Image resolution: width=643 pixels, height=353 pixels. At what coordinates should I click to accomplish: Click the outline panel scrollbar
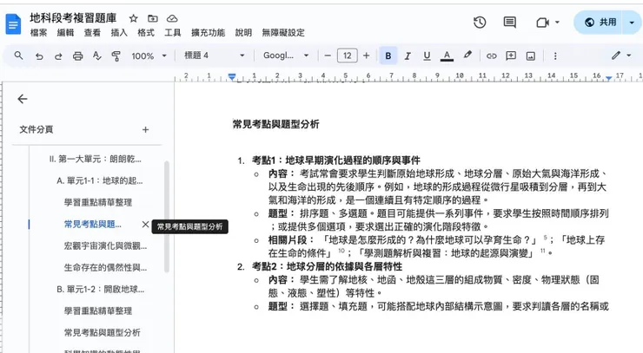[167, 217]
